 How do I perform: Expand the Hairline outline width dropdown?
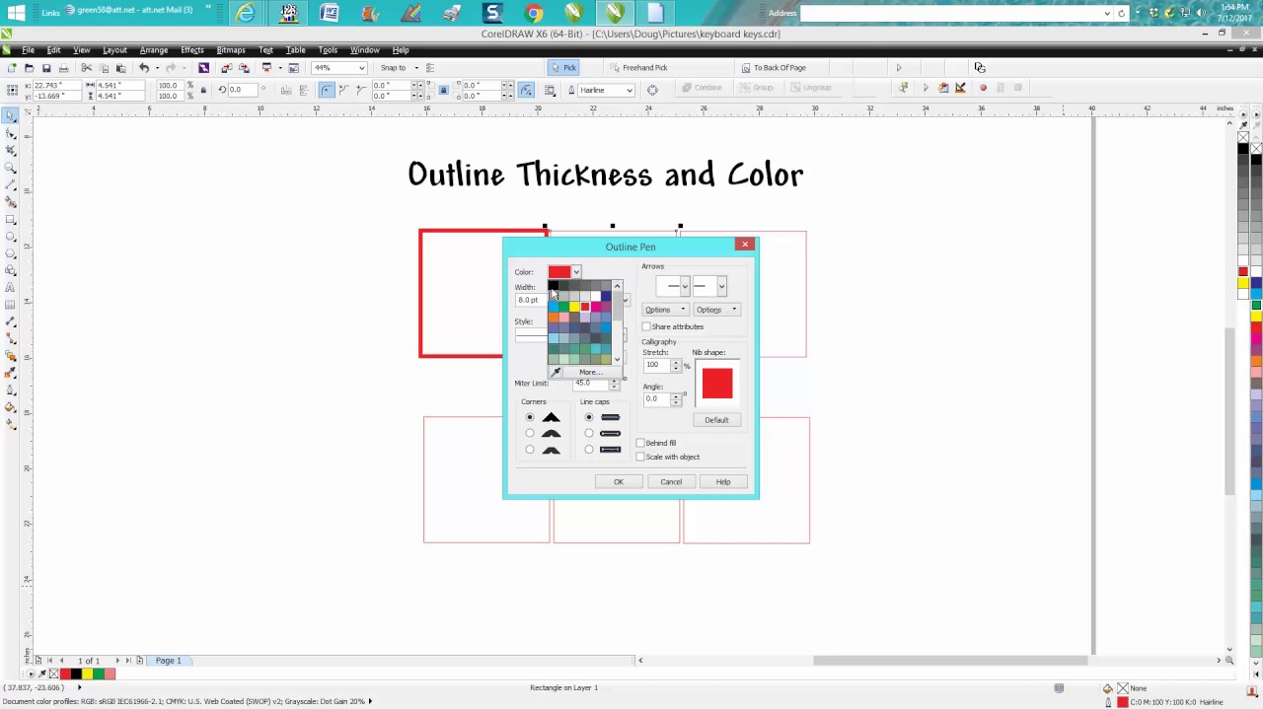point(629,90)
